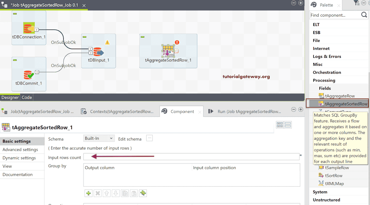Click the move row up arrow icon
370x205 pixels.
[x=107, y=193]
